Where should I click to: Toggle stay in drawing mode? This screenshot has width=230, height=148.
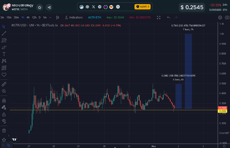point(4,108)
